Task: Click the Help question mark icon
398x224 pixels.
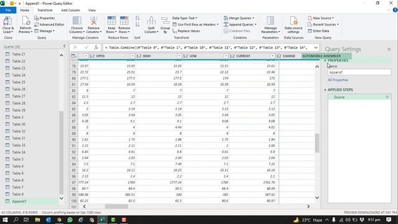Action: point(395,10)
